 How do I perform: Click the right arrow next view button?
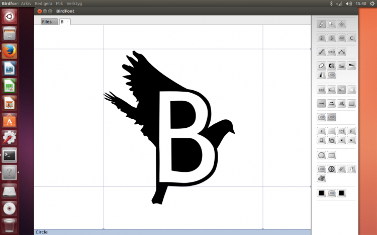click(351, 140)
